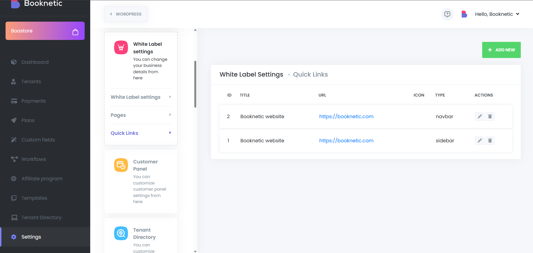Click the 'Quick Links' breadcrumb text
Image resolution: width=533 pixels, height=253 pixels.
tap(310, 74)
